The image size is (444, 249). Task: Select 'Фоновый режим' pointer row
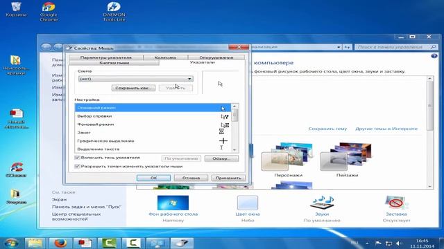point(153,124)
